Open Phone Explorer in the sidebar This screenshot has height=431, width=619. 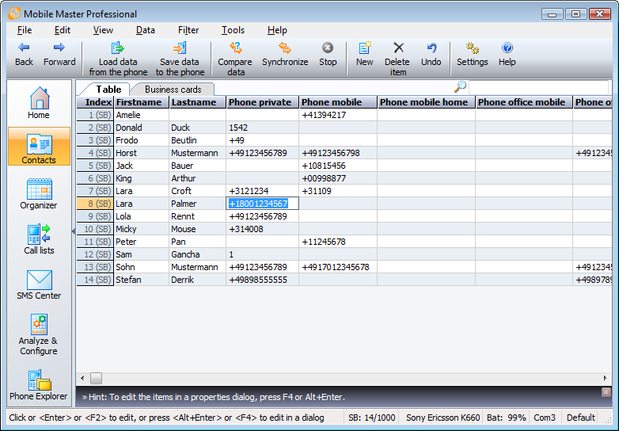click(39, 384)
